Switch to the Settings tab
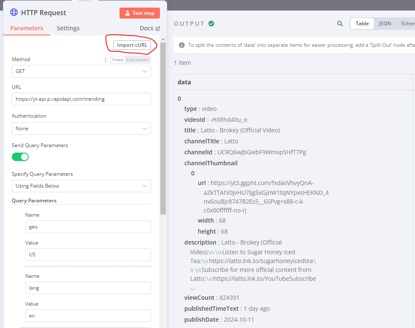 click(x=68, y=28)
